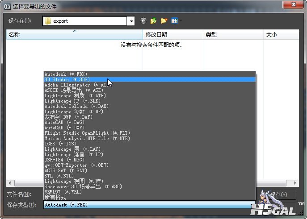This screenshot has height=219, width=307.
Task: Close the export file dialog
Action: coord(295,5)
